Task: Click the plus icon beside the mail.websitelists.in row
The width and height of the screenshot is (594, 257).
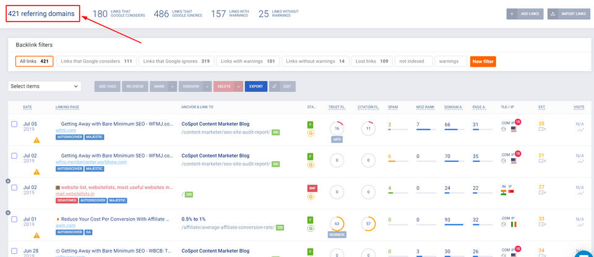Action: [7, 181]
